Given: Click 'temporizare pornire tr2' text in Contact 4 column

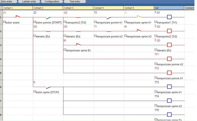Looking at the screenshot, I should [x=109, y=37].
